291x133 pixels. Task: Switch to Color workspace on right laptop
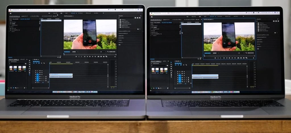(205, 17)
